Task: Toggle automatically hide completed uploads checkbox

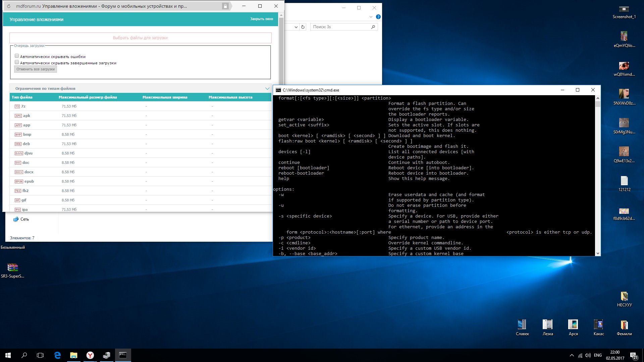Action: pos(17,62)
